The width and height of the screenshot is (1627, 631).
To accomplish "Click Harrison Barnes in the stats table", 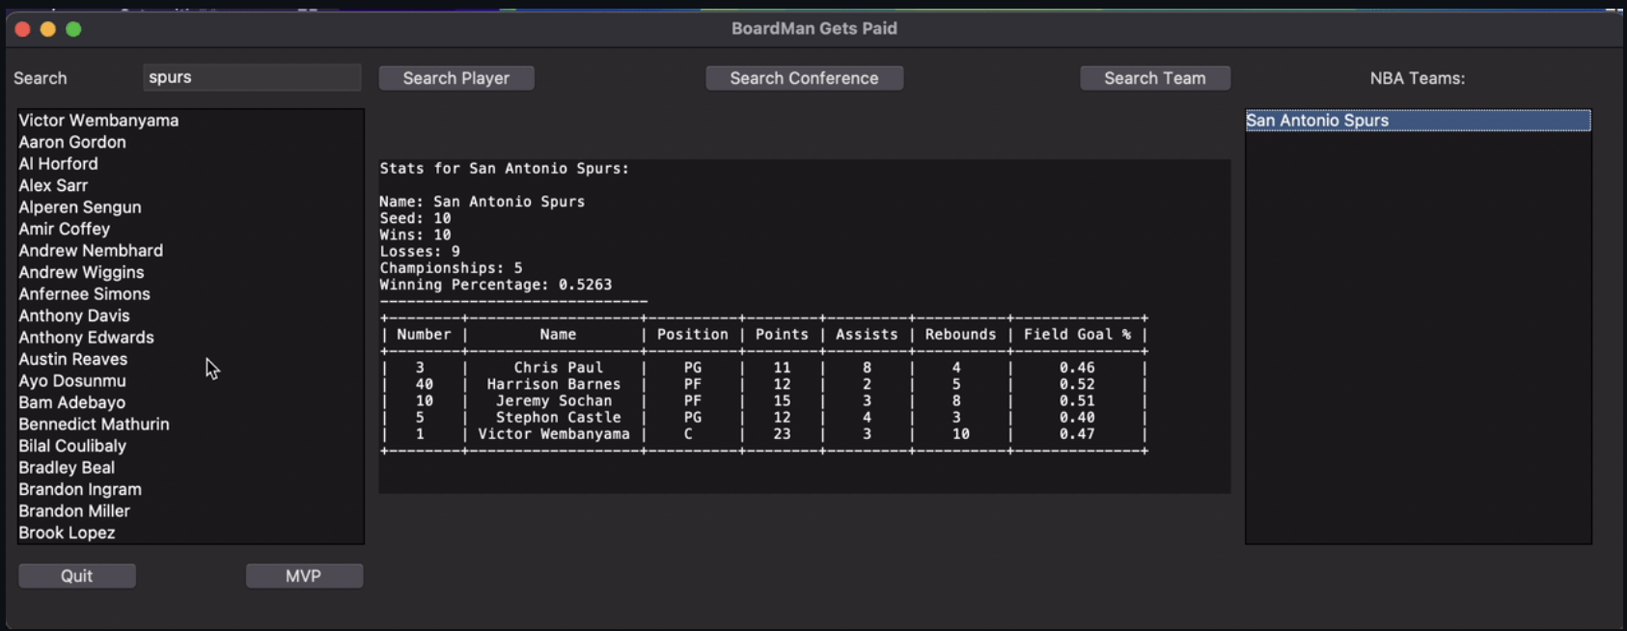I will [x=553, y=384].
